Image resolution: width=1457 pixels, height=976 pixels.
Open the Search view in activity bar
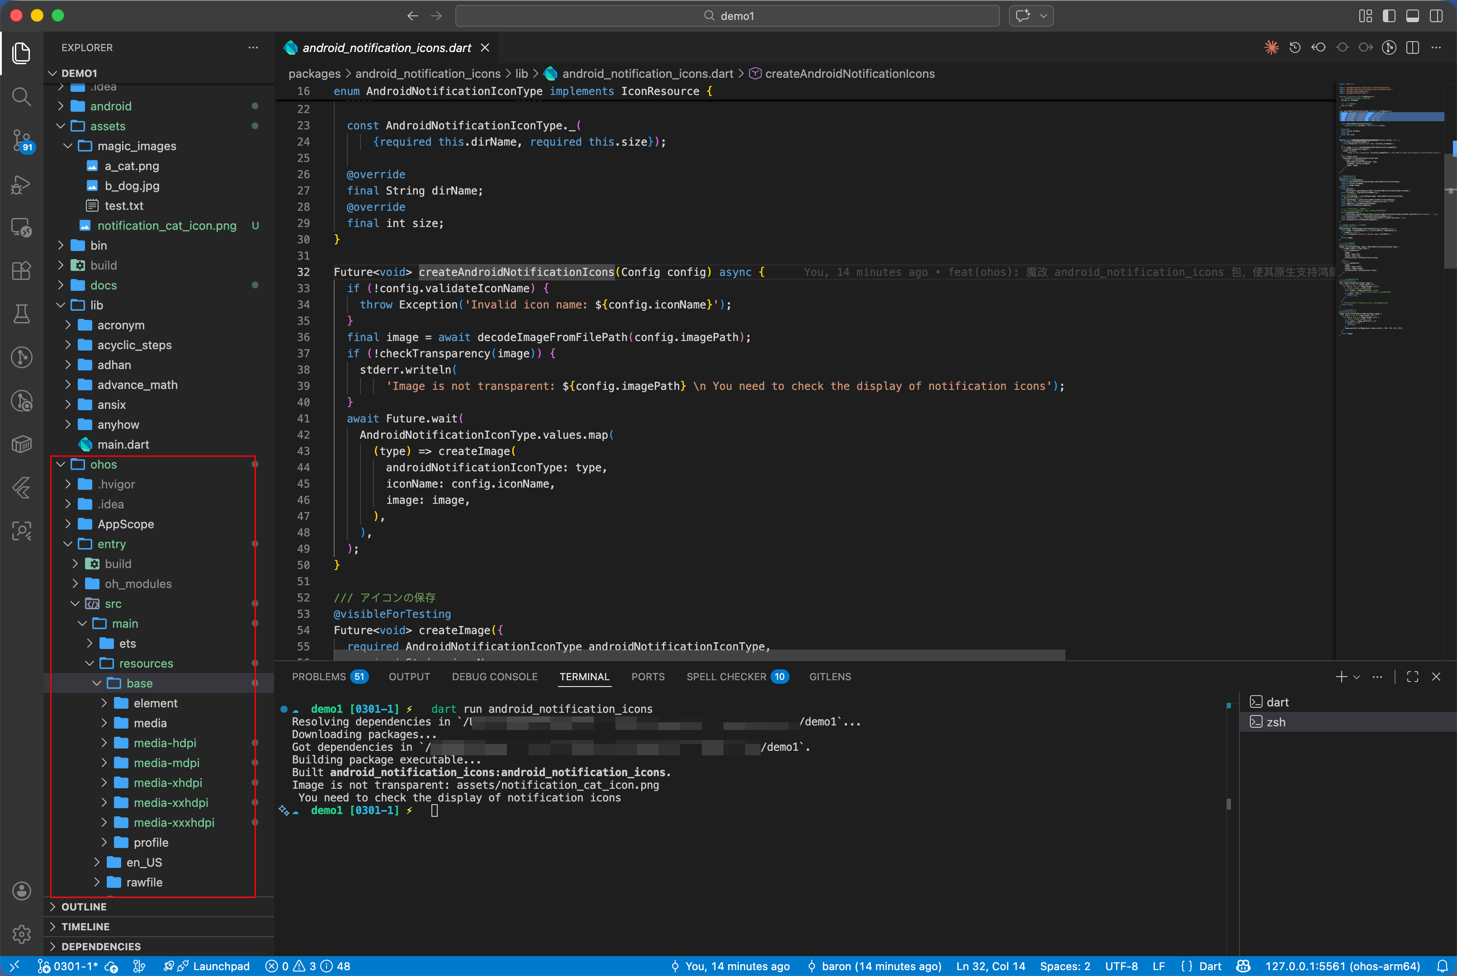click(x=21, y=96)
